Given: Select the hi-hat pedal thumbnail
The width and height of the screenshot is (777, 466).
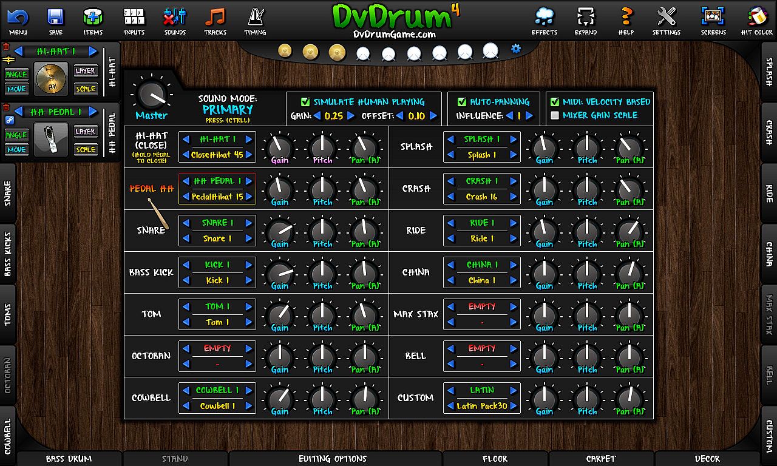Looking at the screenshot, I should pyautogui.click(x=52, y=140).
